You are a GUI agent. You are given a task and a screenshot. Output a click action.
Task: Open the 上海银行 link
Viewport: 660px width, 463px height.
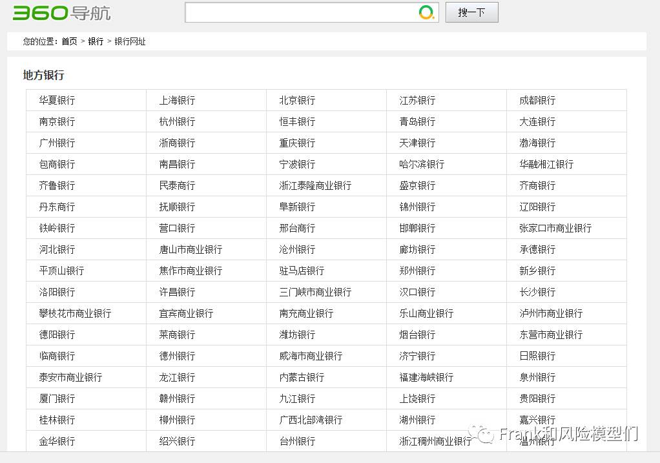click(177, 100)
